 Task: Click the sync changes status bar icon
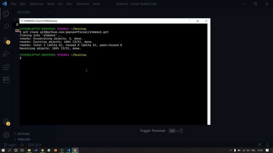(22, 145)
